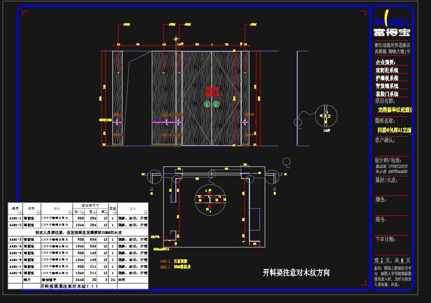Open the 编号 column filter dropdown
431x303 pixels.
[x=20, y=212]
